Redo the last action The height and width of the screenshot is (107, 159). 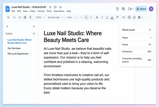(x=20, y=17)
